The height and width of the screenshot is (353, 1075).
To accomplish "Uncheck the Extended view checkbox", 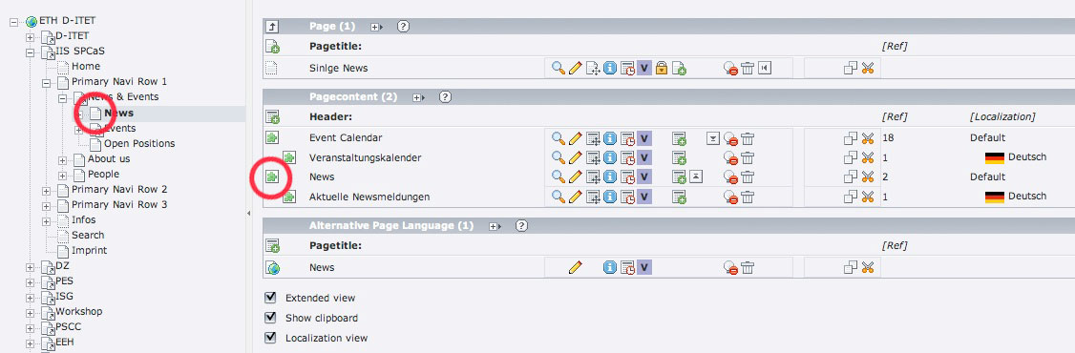I will pyautogui.click(x=271, y=298).
